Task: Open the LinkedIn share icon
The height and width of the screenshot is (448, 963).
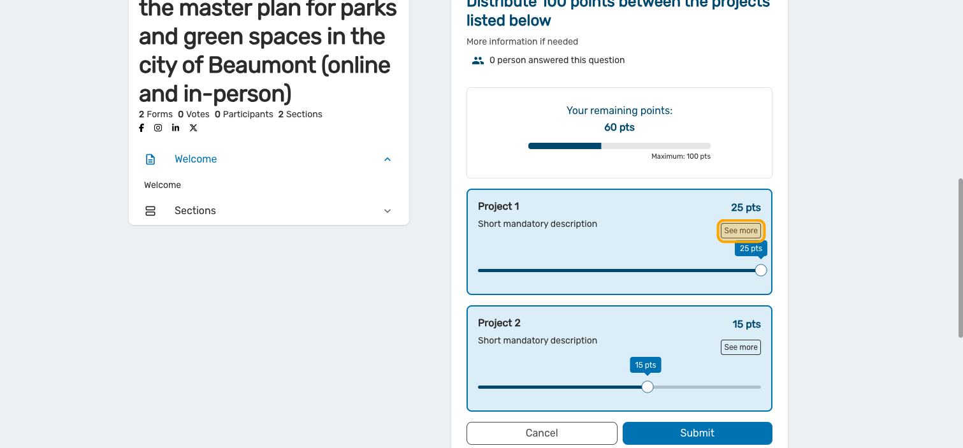Action: click(175, 128)
